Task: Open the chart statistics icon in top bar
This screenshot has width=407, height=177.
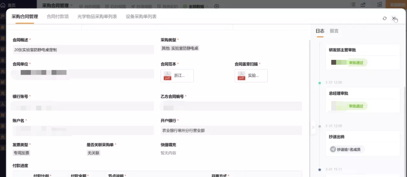Action: point(363,5)
